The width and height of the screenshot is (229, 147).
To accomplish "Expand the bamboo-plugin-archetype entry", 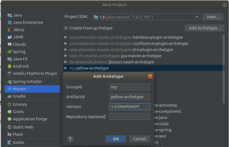I will tap(66, 37).
